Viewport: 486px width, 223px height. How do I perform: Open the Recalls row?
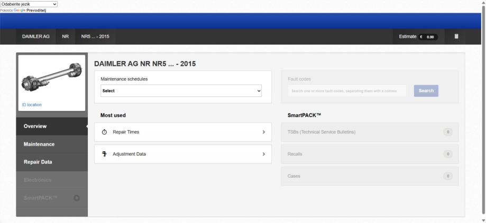[370, 154]
